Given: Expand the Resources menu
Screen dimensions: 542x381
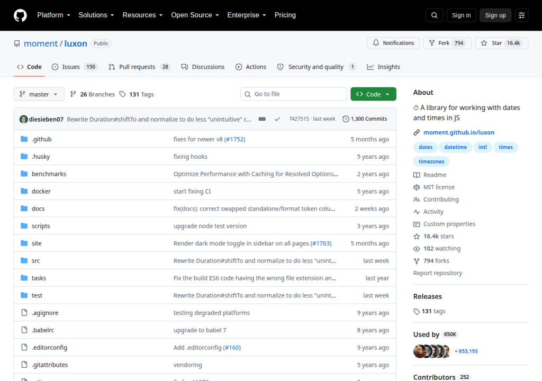Looking at the screenshot, I should (x=142, y=15).
